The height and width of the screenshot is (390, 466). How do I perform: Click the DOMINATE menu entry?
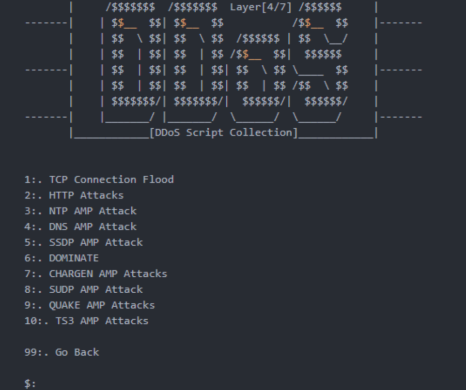[62, 258]
